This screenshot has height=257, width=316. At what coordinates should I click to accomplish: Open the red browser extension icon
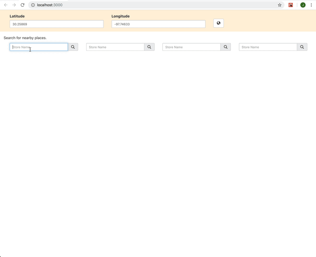[291, 5]
